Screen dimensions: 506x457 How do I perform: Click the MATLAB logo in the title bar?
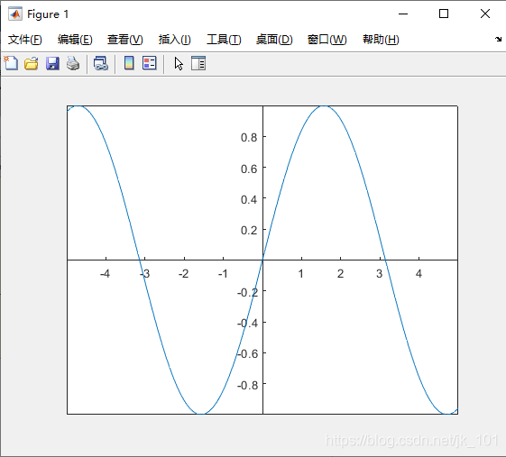(x=15, y=14)
